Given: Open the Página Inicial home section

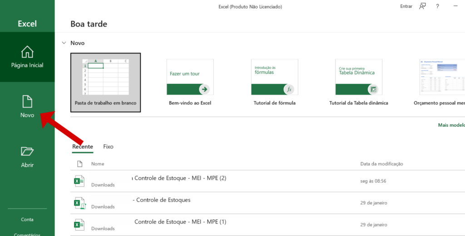Looking at the screenshot, I should (x=27, y=57).
